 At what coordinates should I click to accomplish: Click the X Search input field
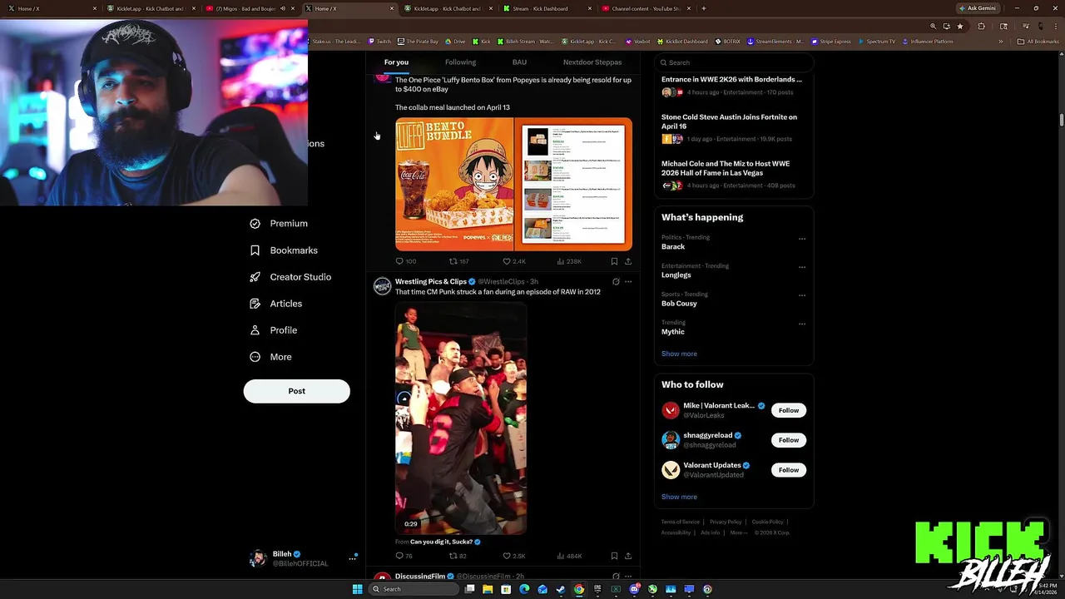tap(734, 62)
